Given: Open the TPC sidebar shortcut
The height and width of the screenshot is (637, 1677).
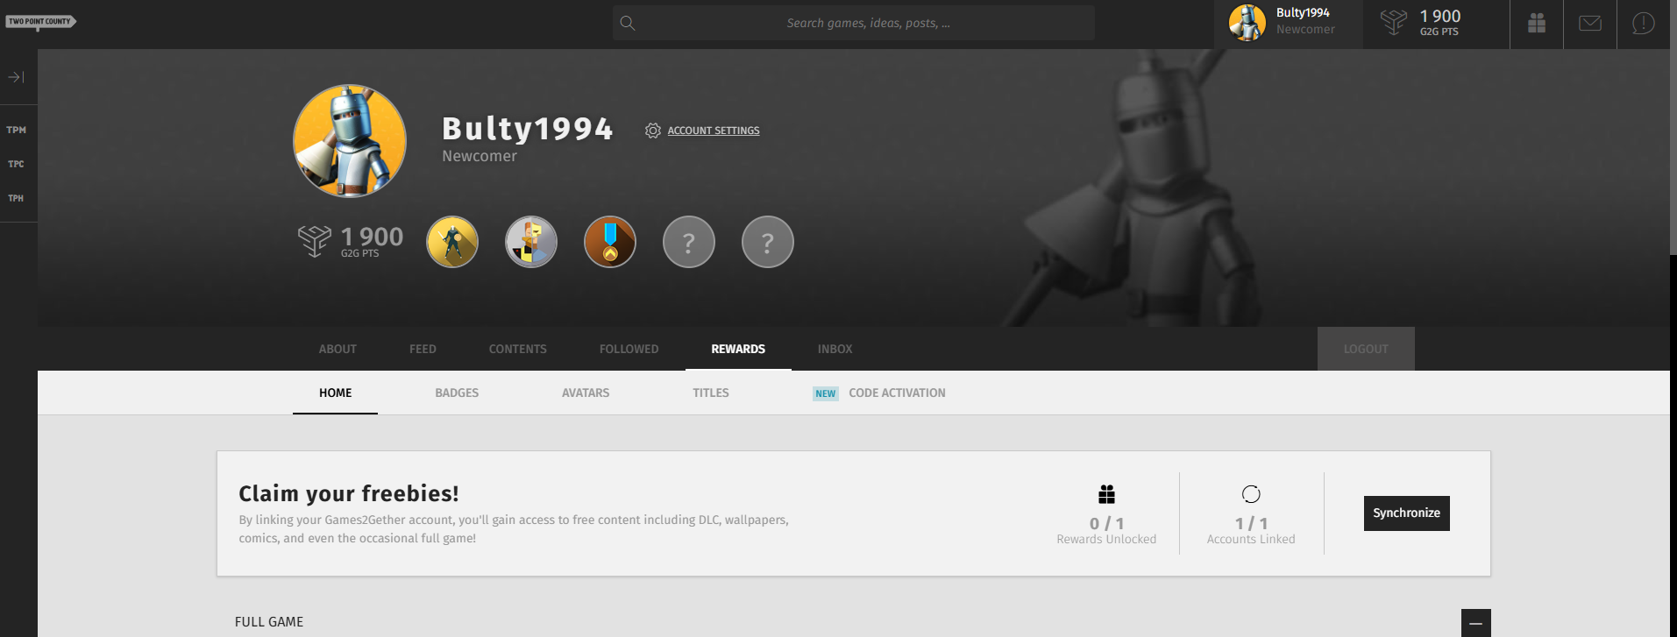Looking at the screenshot, I should pyautogui.click(x=17, y=165).
